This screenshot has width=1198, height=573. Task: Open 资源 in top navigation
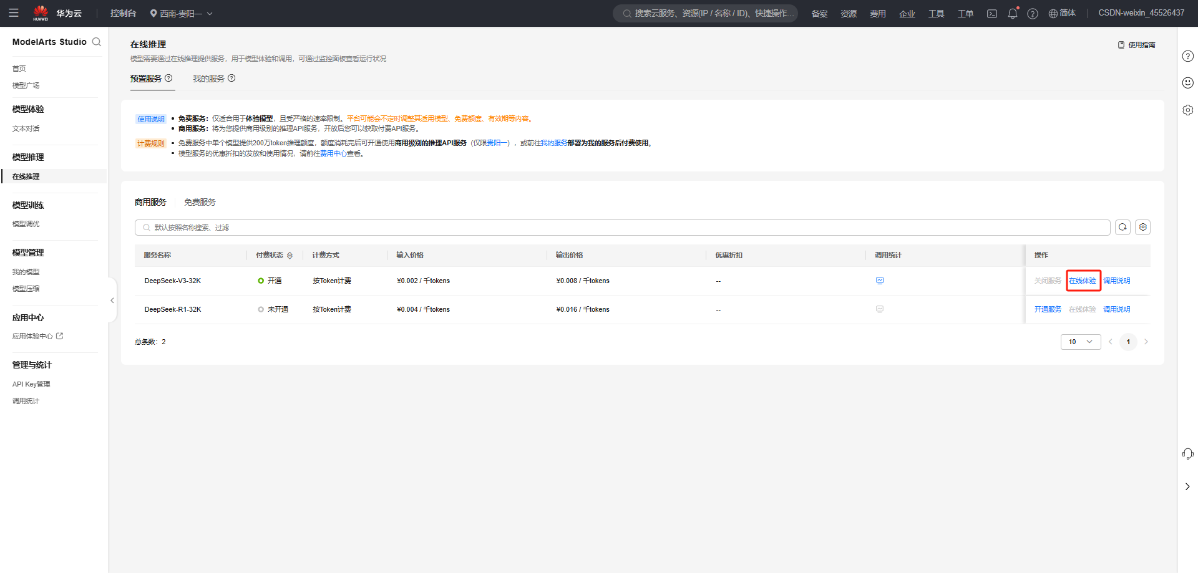click(849, 14)
